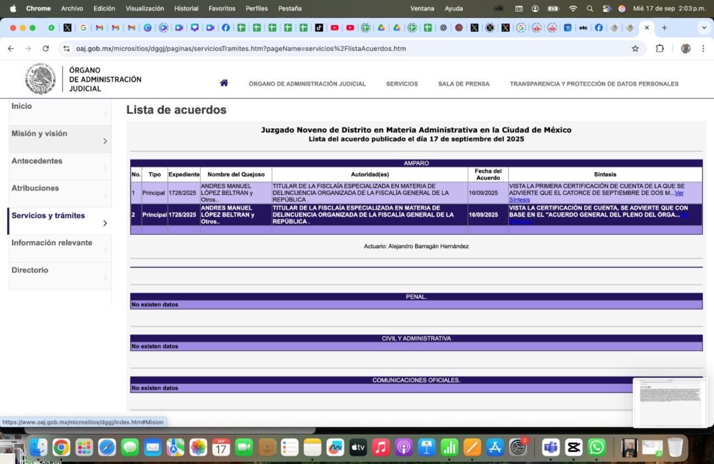Open the Historial menu in menu bar

[x=186, y=8]
